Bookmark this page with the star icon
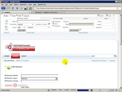122x92 pixels. click(x=117, y=8)
